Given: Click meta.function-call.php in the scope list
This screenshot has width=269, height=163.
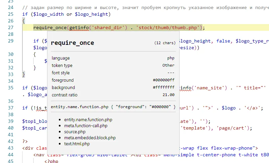Looking at the screenshot, I should pos(86,126).
